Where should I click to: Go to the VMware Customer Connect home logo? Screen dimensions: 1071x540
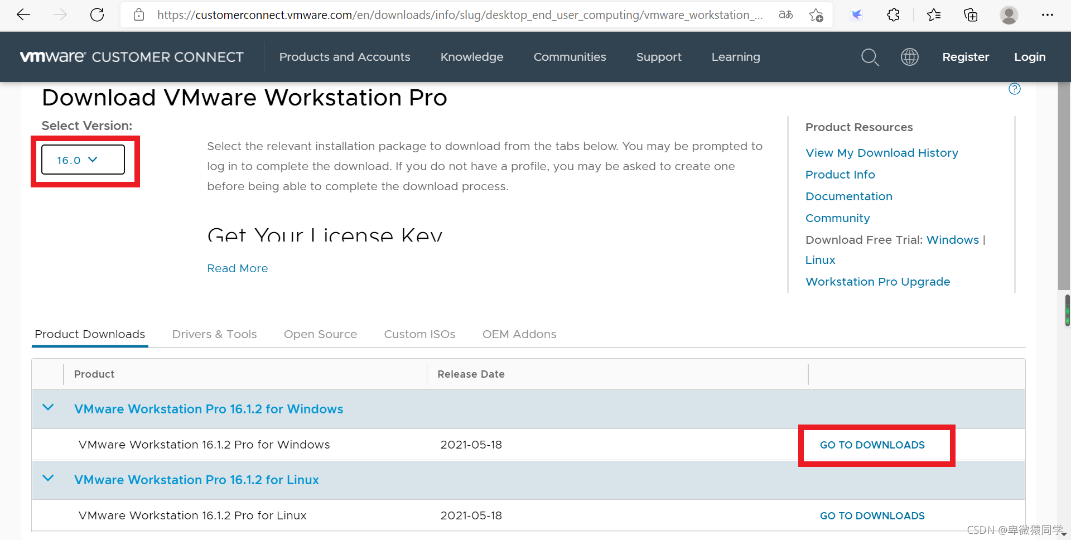(x=132, y=57)
